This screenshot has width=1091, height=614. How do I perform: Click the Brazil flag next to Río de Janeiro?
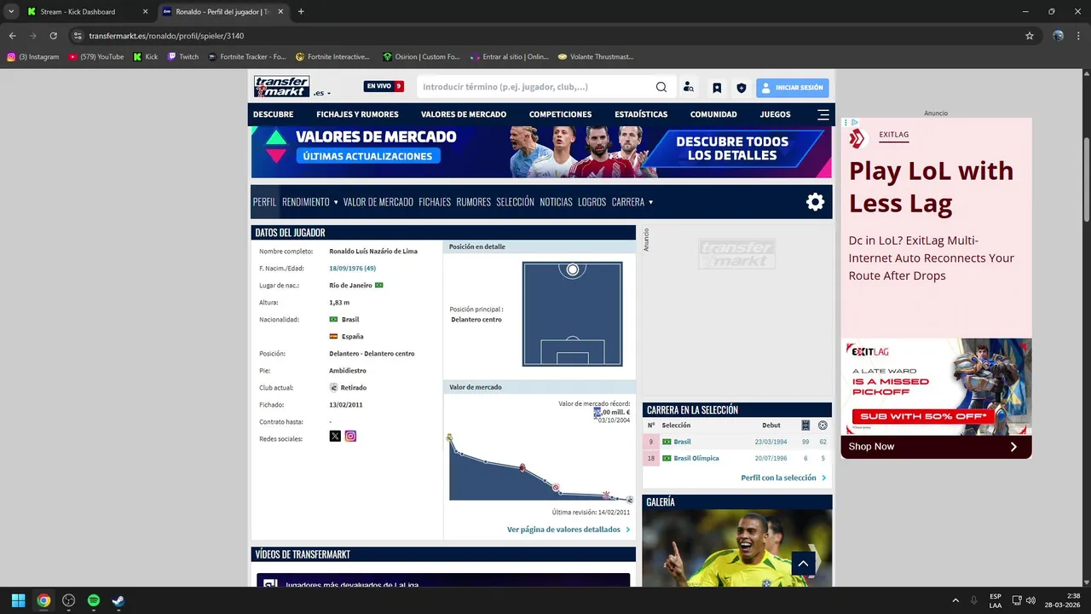(379, 285)
